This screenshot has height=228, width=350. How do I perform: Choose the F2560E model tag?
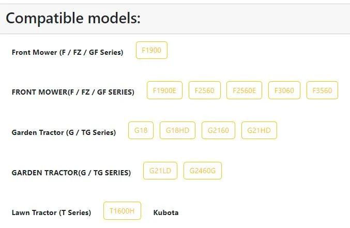point(244,90)
